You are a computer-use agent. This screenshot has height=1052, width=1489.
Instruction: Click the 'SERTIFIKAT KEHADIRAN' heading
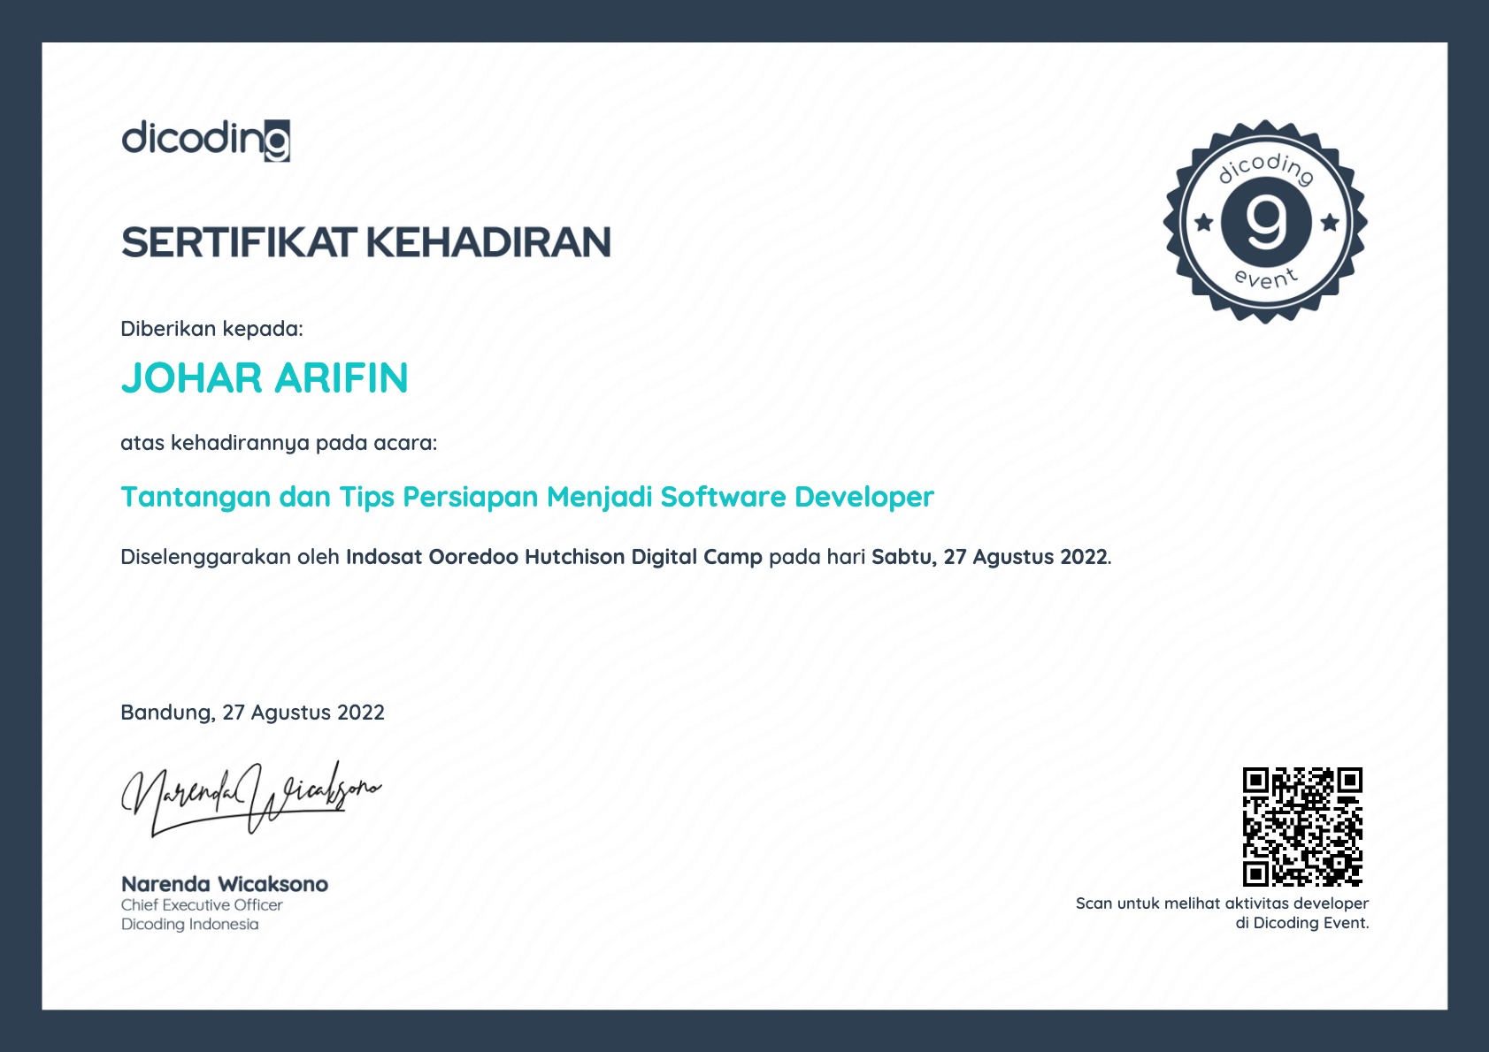366,242
